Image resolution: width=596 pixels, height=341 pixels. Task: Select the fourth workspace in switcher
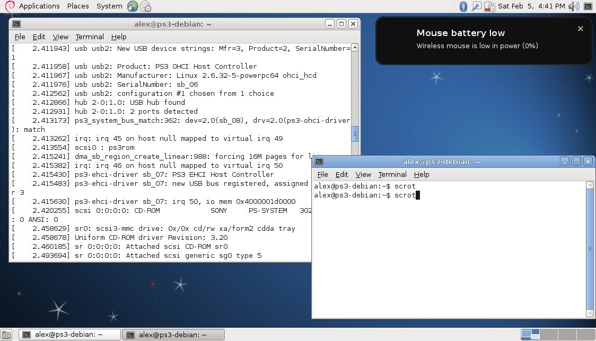click(585, 335)
